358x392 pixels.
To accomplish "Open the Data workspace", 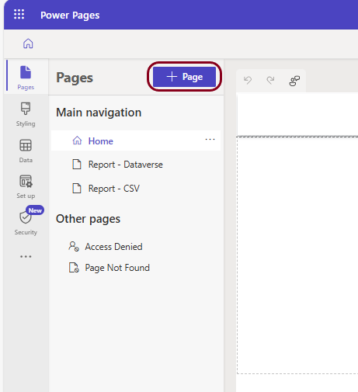I will [26, 151].
